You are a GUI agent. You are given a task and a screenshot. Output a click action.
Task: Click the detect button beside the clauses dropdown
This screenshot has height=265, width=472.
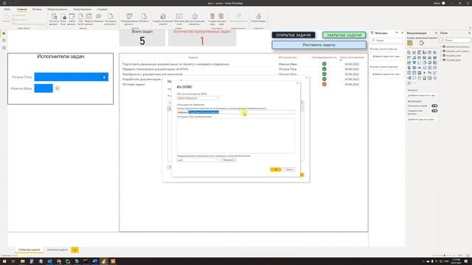tap(229, 160)
